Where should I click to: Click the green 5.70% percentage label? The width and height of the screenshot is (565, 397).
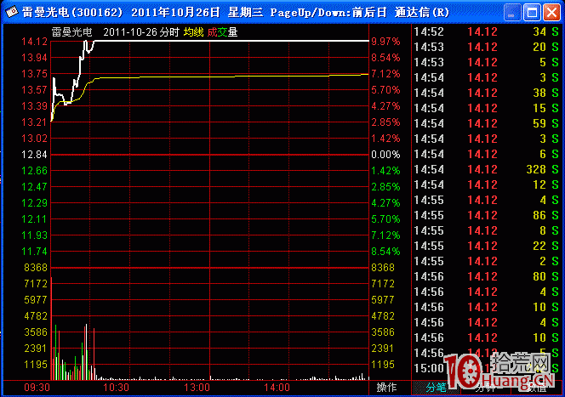pos(385,218)
